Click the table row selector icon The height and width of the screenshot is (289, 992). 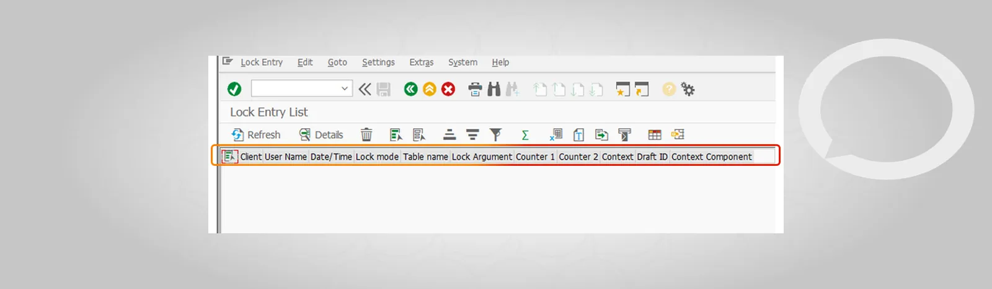(230, 157)
